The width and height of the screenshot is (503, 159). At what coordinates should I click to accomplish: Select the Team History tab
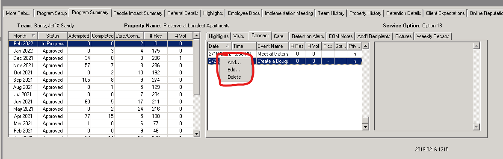(x=331, y=13)
